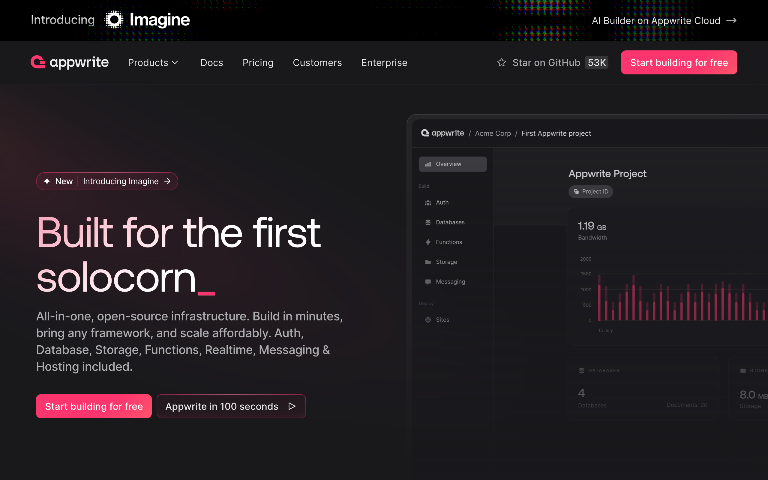The image size is (768, 480).
Task: Expand the Products dropdown menu
Action: click(153, 62)
